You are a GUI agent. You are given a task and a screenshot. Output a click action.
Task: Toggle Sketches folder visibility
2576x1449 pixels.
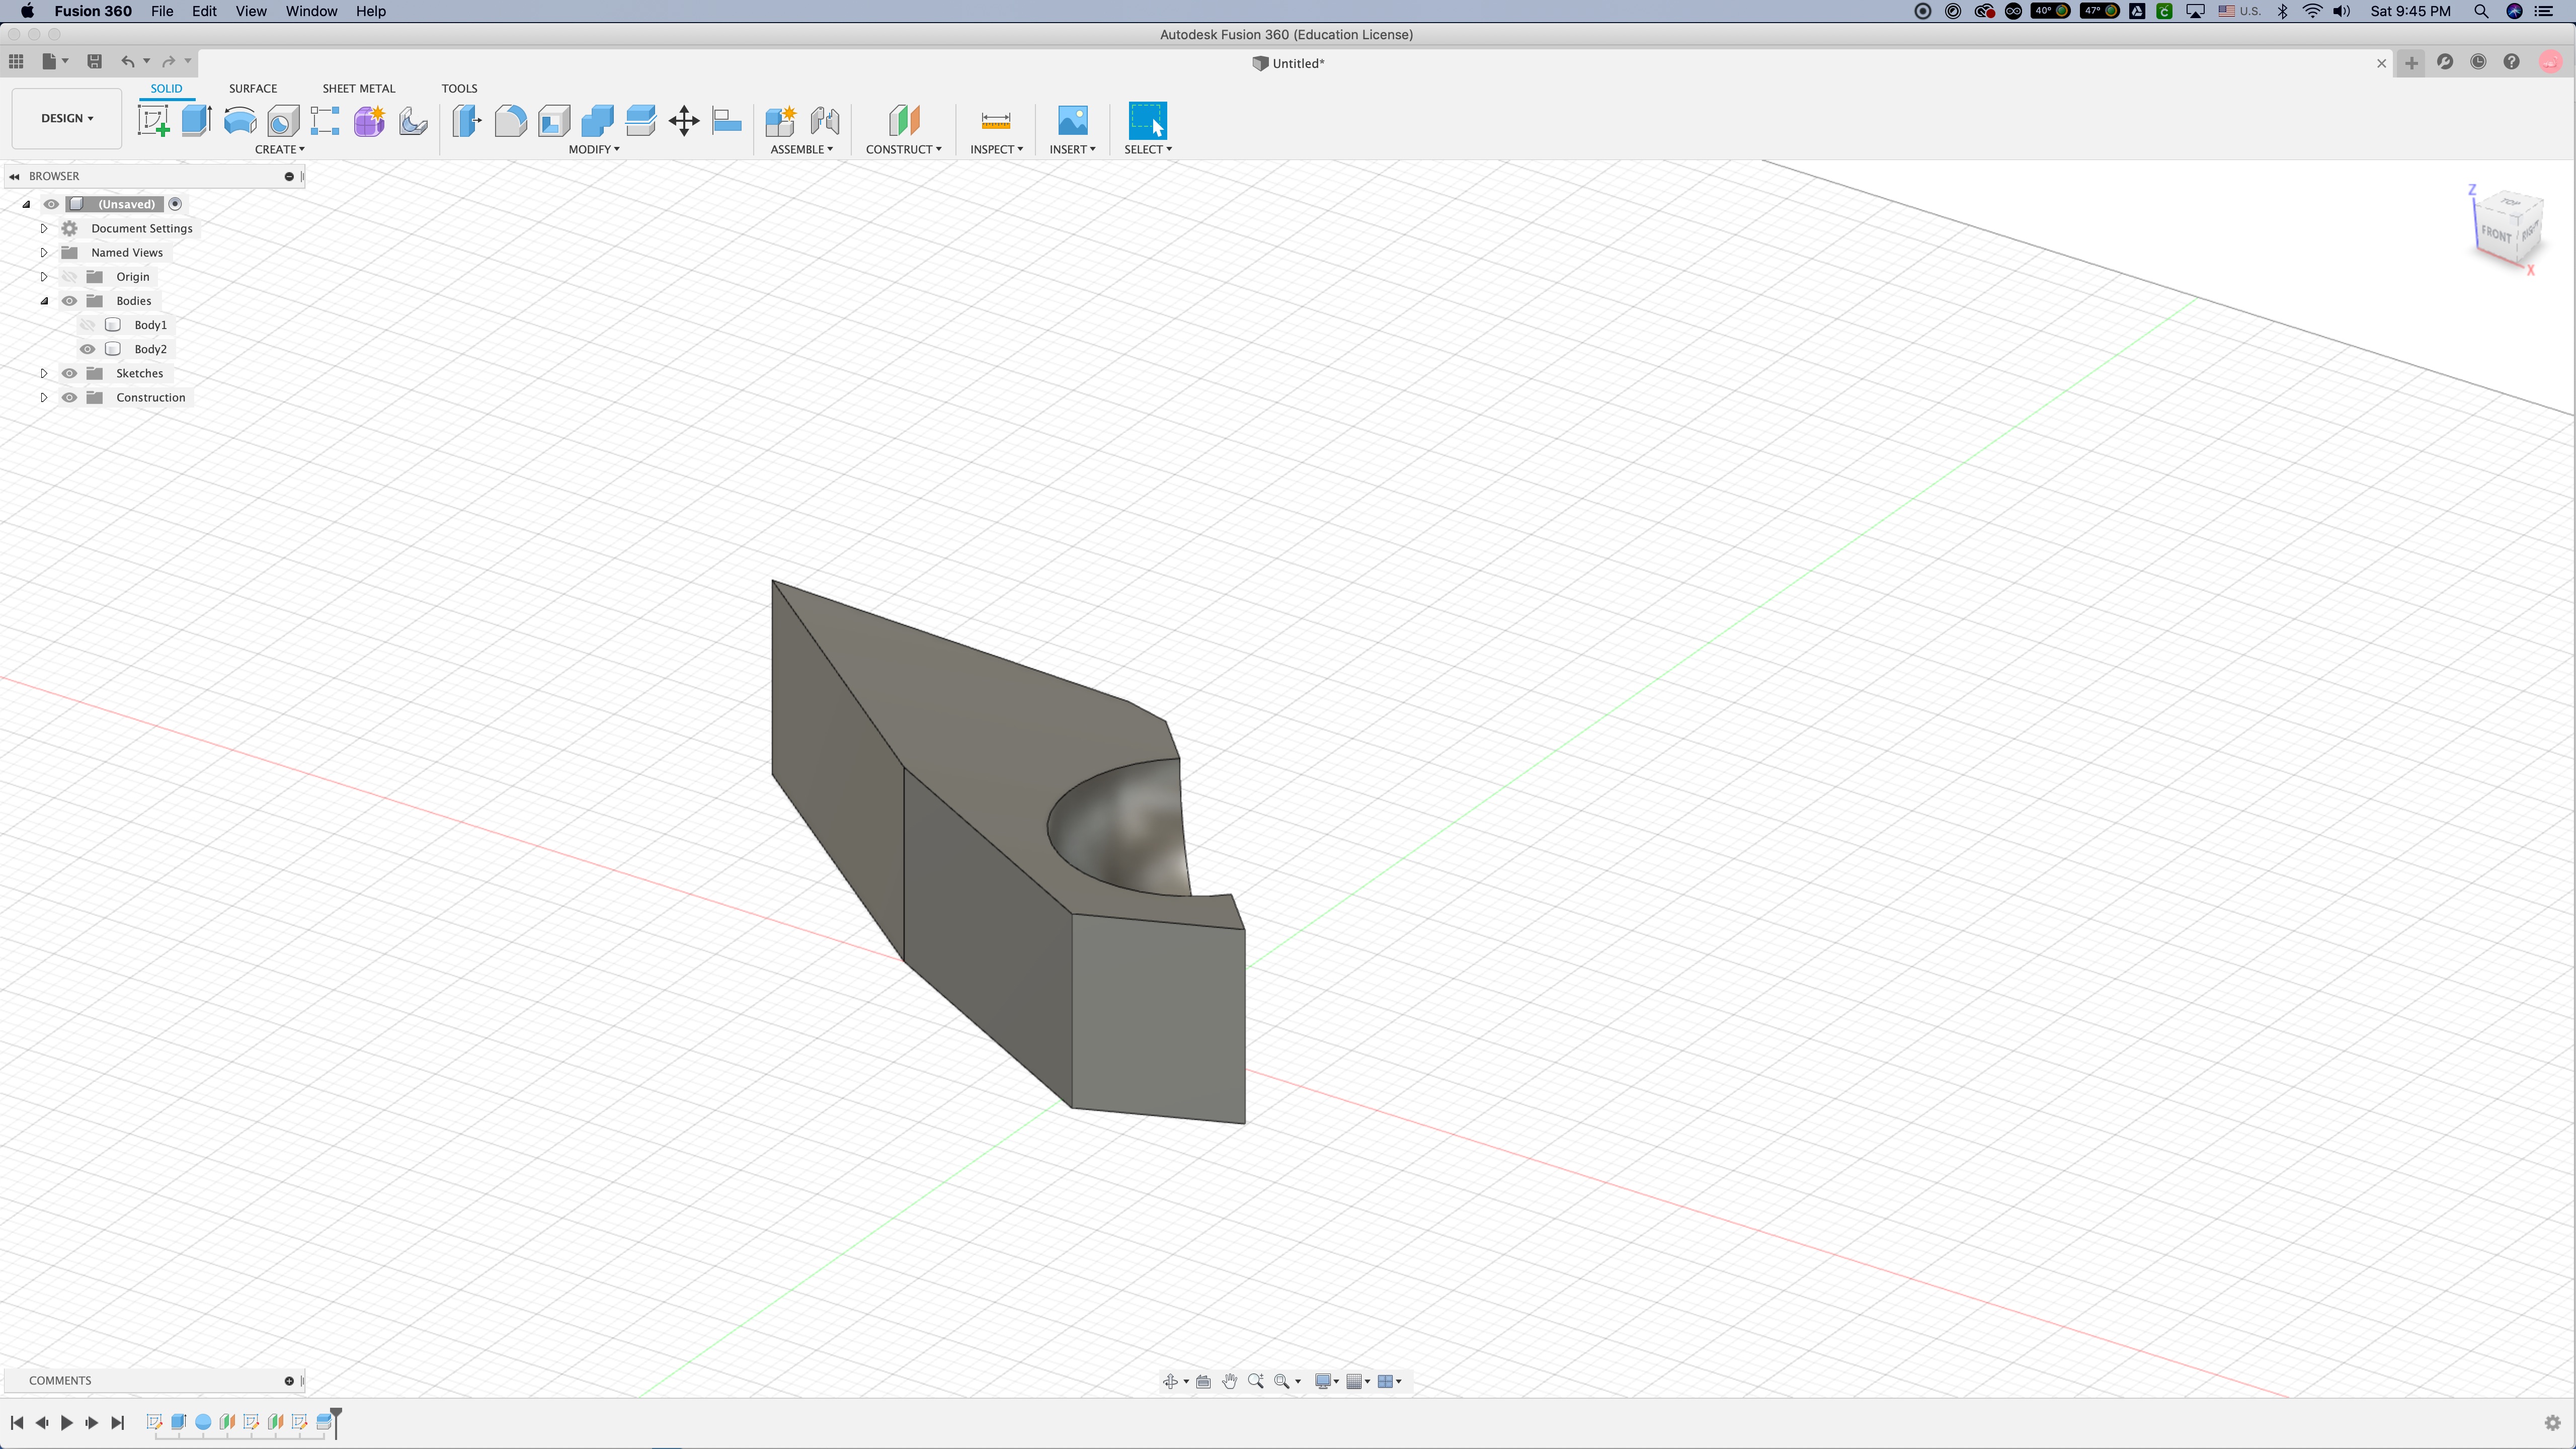(x=69, y=373)
